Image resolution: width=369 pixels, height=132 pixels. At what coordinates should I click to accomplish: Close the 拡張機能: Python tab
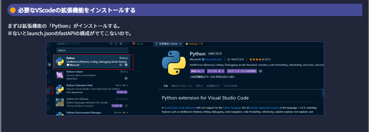pos(180,44)
